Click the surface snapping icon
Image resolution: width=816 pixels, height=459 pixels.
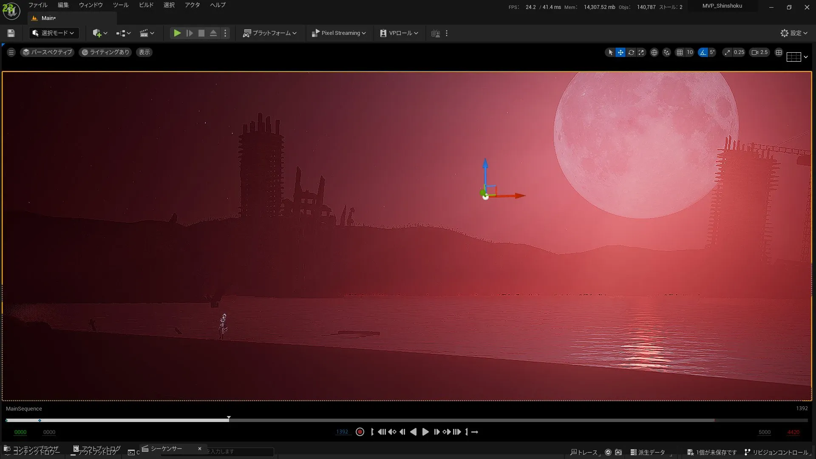[x=666, y=52]
